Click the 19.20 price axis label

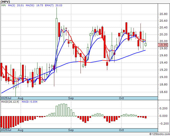click(163, 70)
